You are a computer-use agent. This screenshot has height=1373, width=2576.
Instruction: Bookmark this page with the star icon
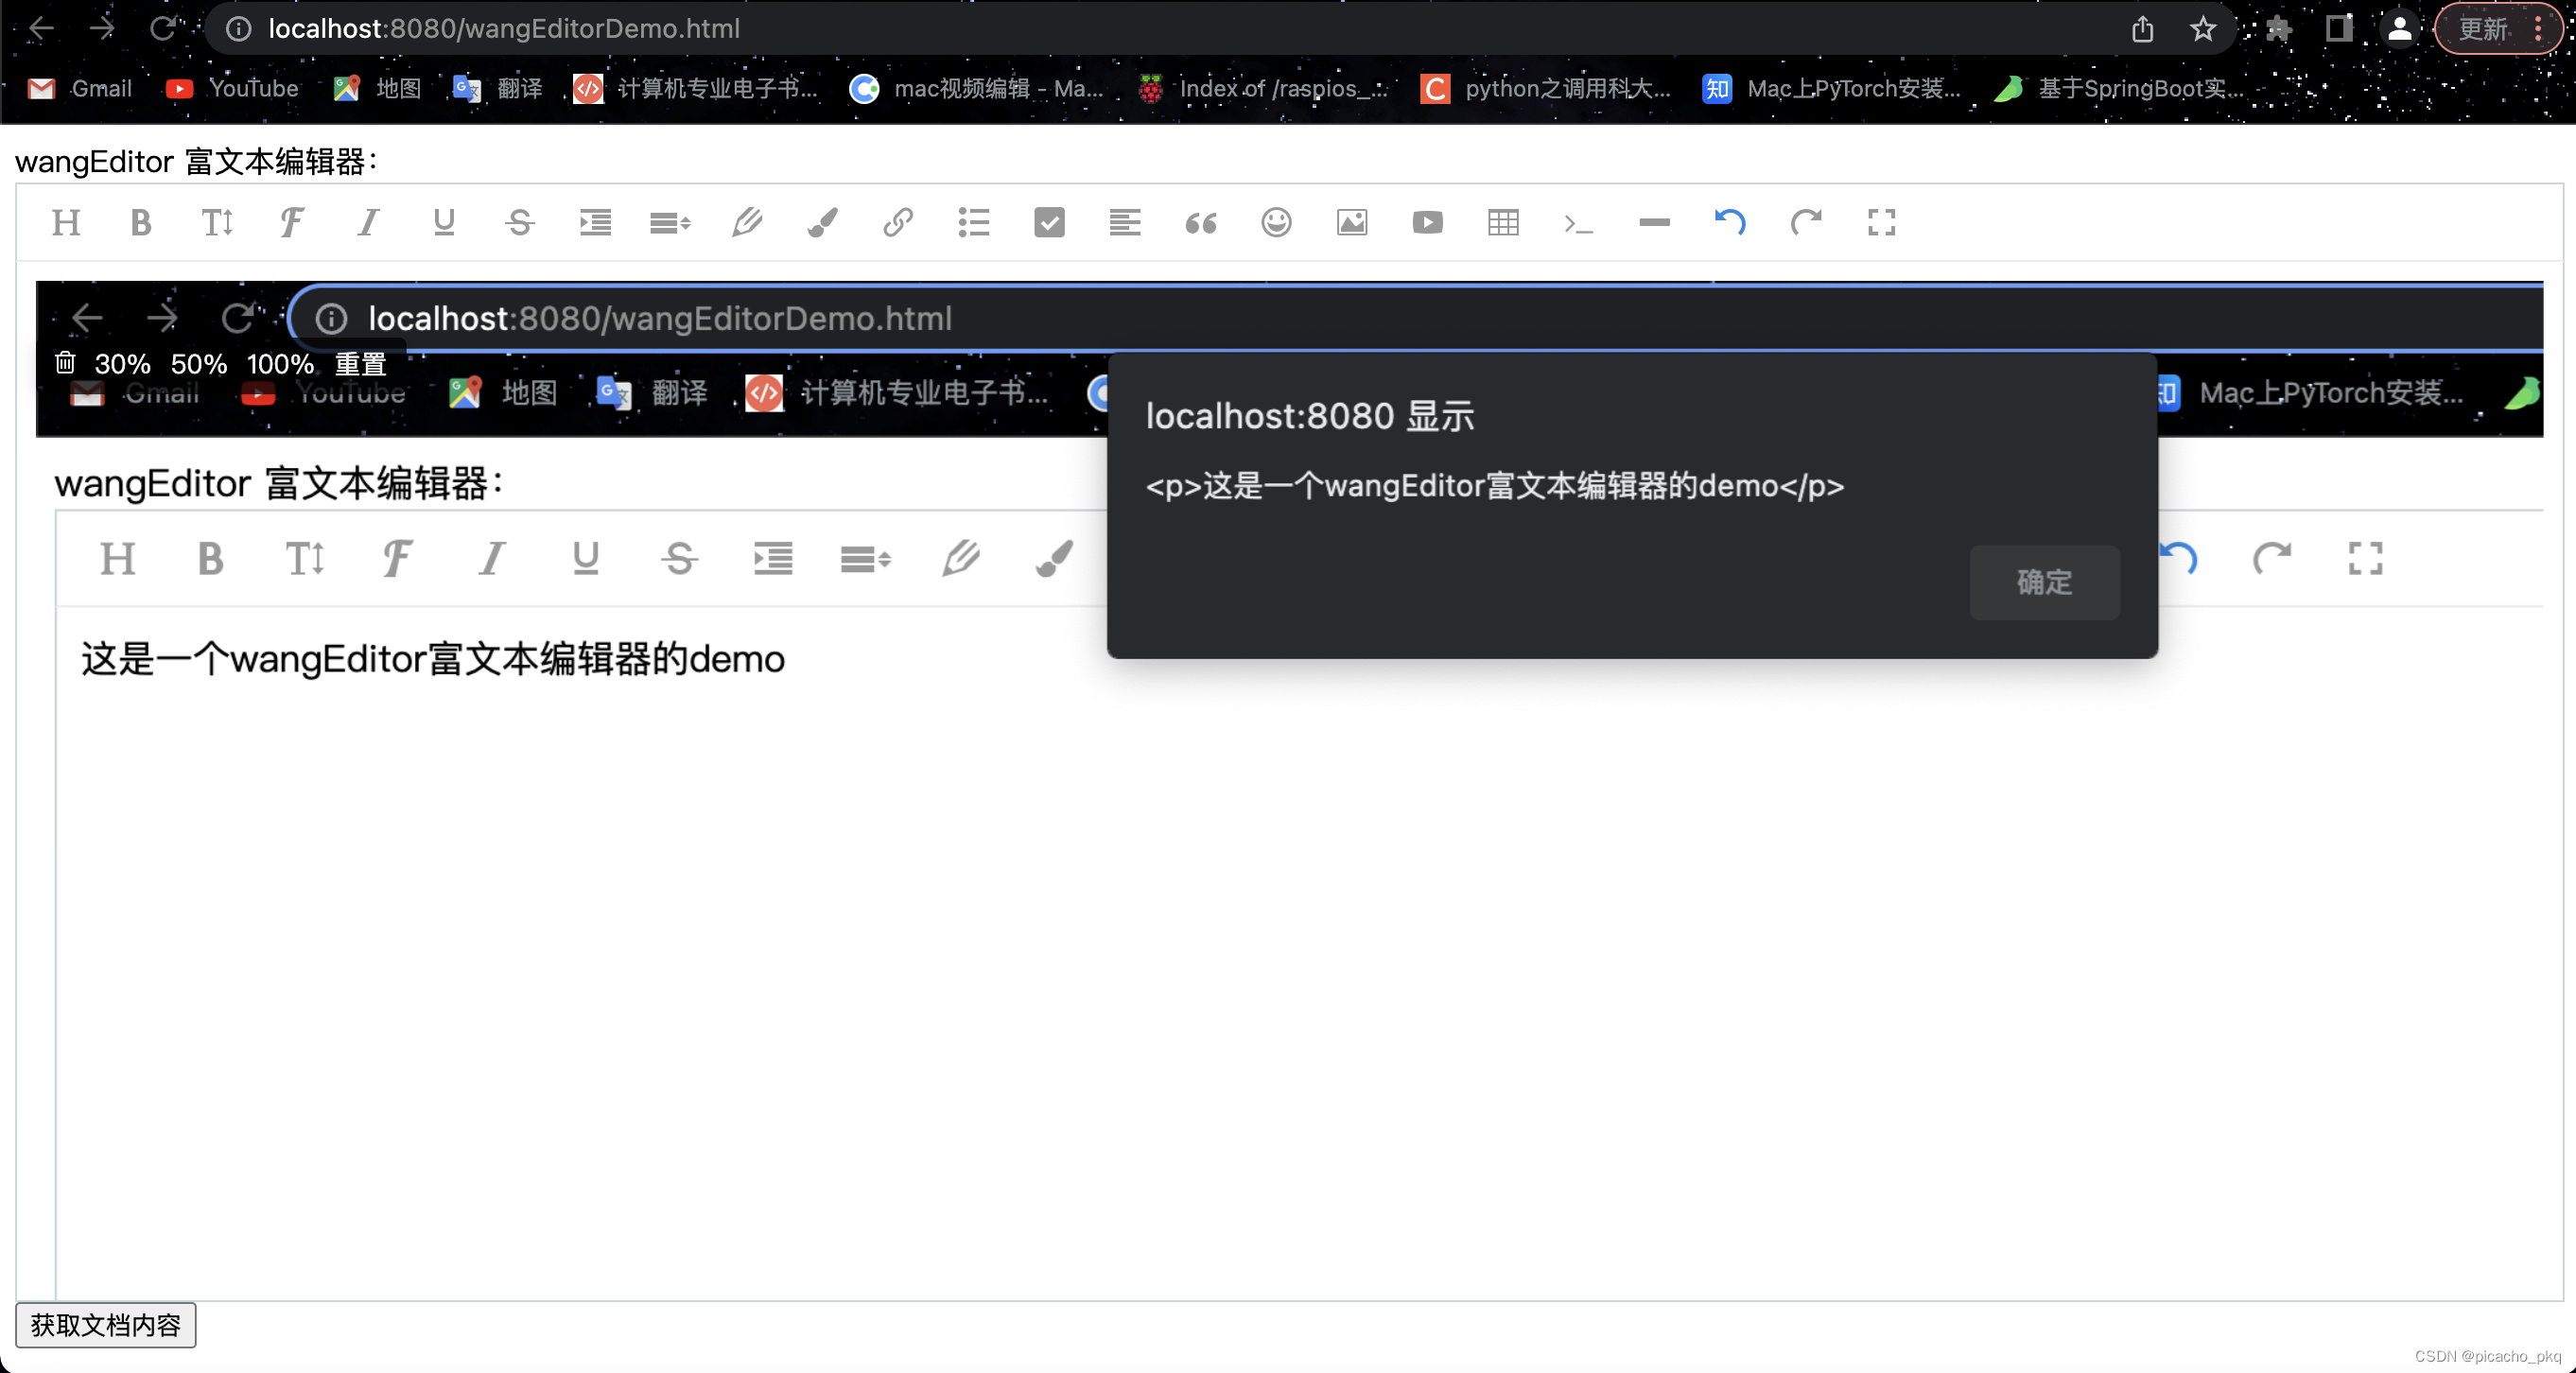(2203, 29)
